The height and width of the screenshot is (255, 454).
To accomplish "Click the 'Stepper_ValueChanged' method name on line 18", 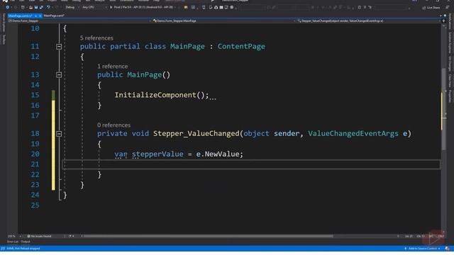I will click(x=196, y=134).
